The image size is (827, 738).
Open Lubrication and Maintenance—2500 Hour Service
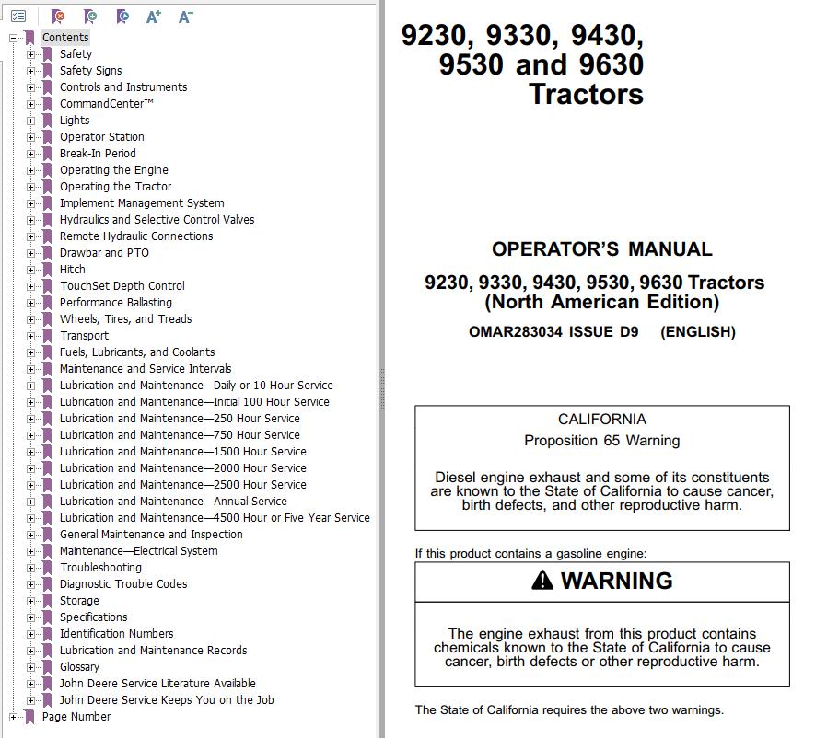pos(183,485)
